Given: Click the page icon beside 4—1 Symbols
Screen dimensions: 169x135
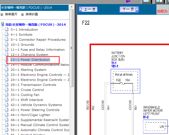Looking at the screenshot, I should pos(7,34).
